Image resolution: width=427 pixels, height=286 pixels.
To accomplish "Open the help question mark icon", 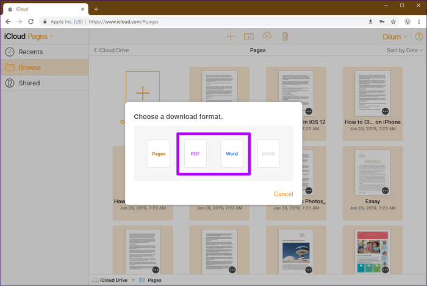I will (419, 37).
